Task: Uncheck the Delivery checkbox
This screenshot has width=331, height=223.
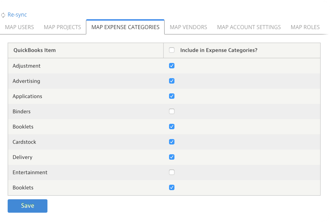Action: click(x=172, y=157)
